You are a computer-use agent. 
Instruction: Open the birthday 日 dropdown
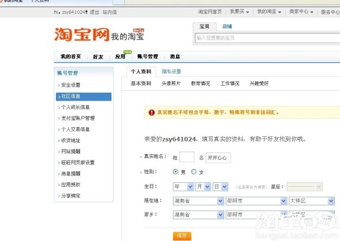[x=220, y=187]
